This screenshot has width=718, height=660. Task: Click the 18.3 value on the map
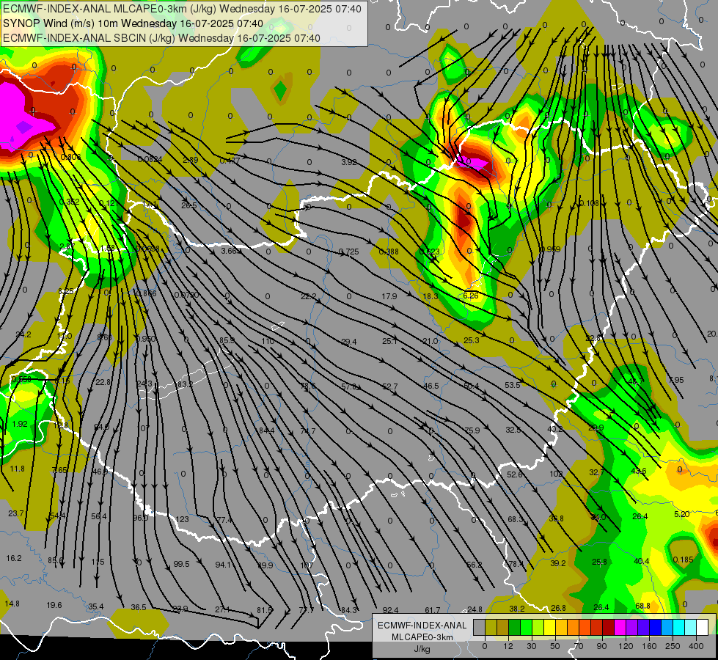(431, 296)
